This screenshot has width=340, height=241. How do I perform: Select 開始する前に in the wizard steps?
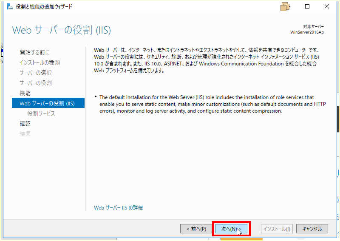(x=34, y=52)
